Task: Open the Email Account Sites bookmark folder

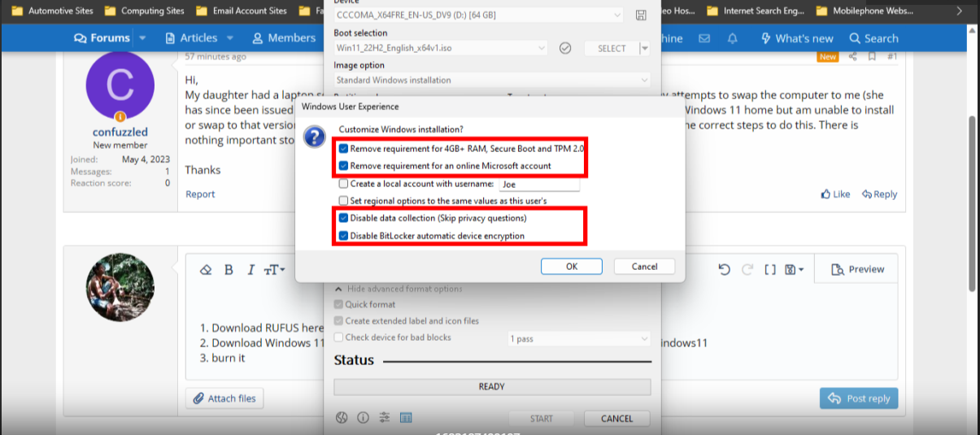Action: pos(241,11)
